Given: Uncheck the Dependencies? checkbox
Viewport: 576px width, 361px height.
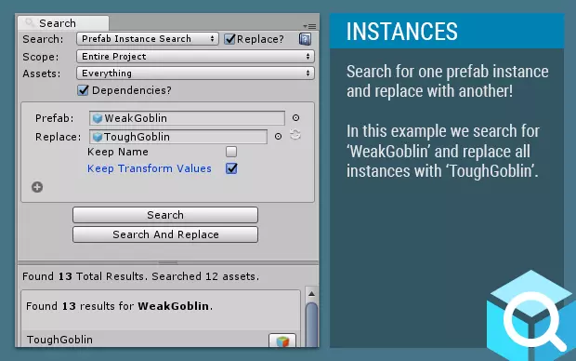Looking at the screenshot, I should coord(83,90).
